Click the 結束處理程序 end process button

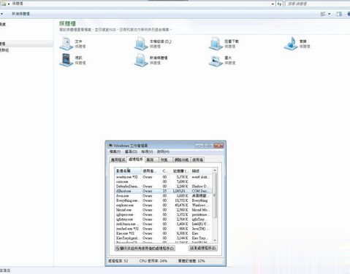203,248
